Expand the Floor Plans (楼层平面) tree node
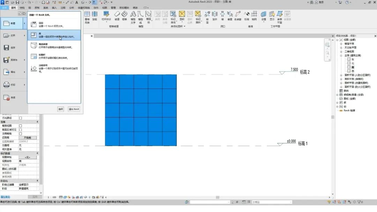This screenshot has height=212, width=377. click(341, 44)
